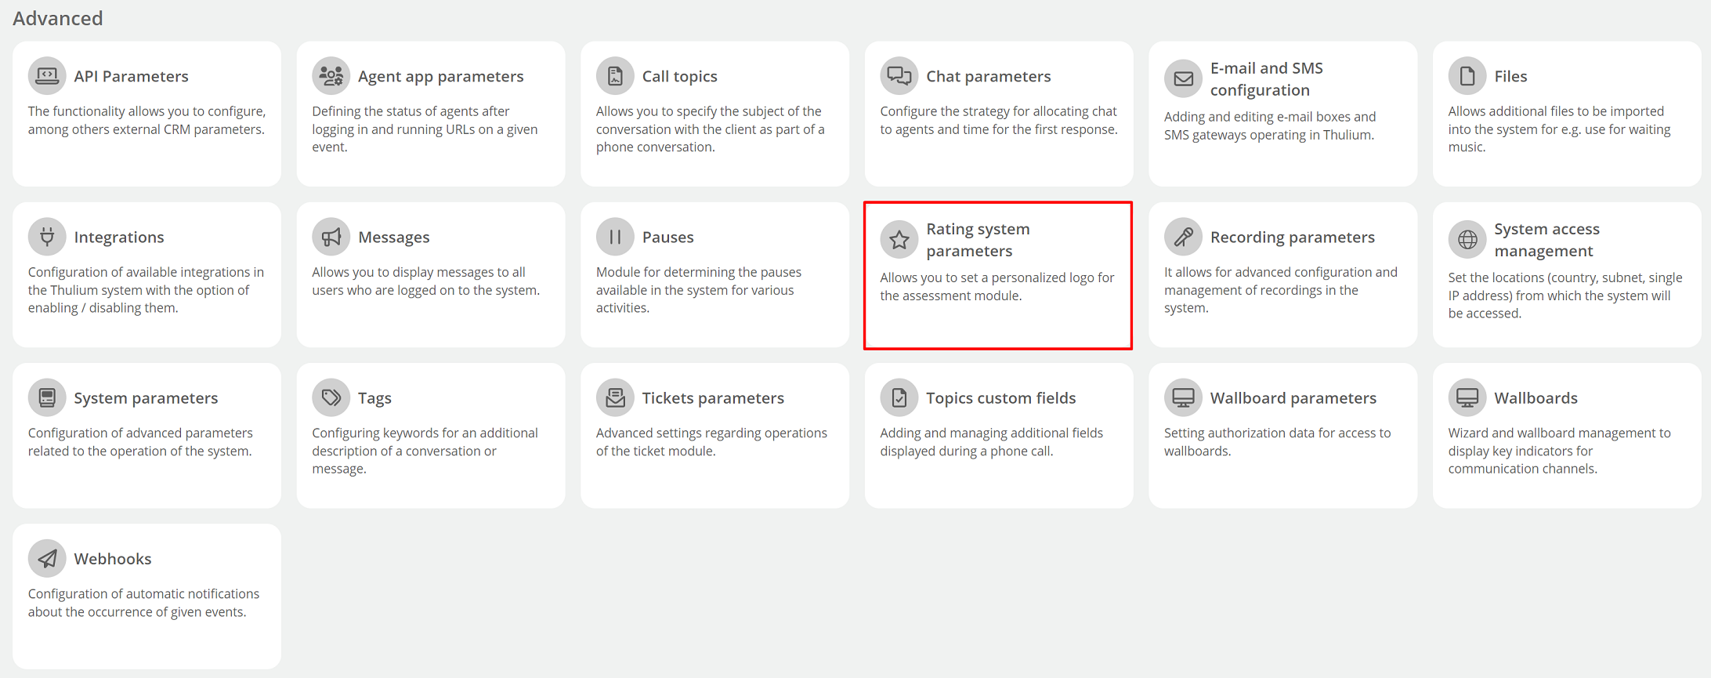Click the System parameters server icon
Screen dimensions: 1711x678
(x=47, y=398)
